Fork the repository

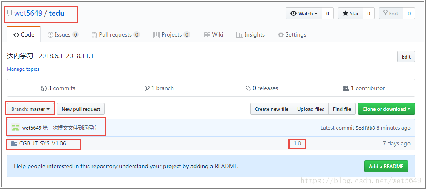(391, 14)
